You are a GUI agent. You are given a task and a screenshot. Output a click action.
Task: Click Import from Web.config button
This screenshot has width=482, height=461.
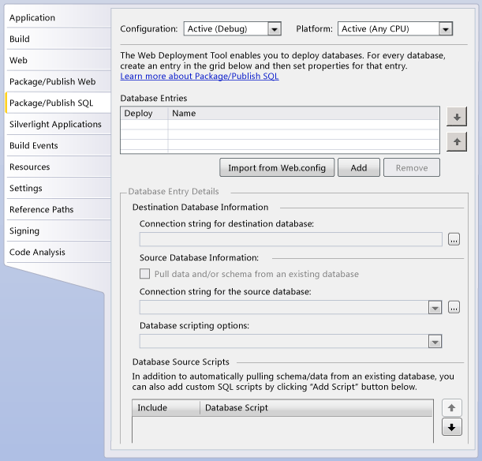(x=277, y=167)
